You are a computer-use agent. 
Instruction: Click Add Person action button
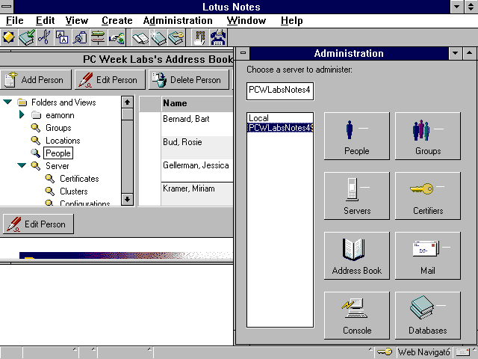click(x=35, y=80)
